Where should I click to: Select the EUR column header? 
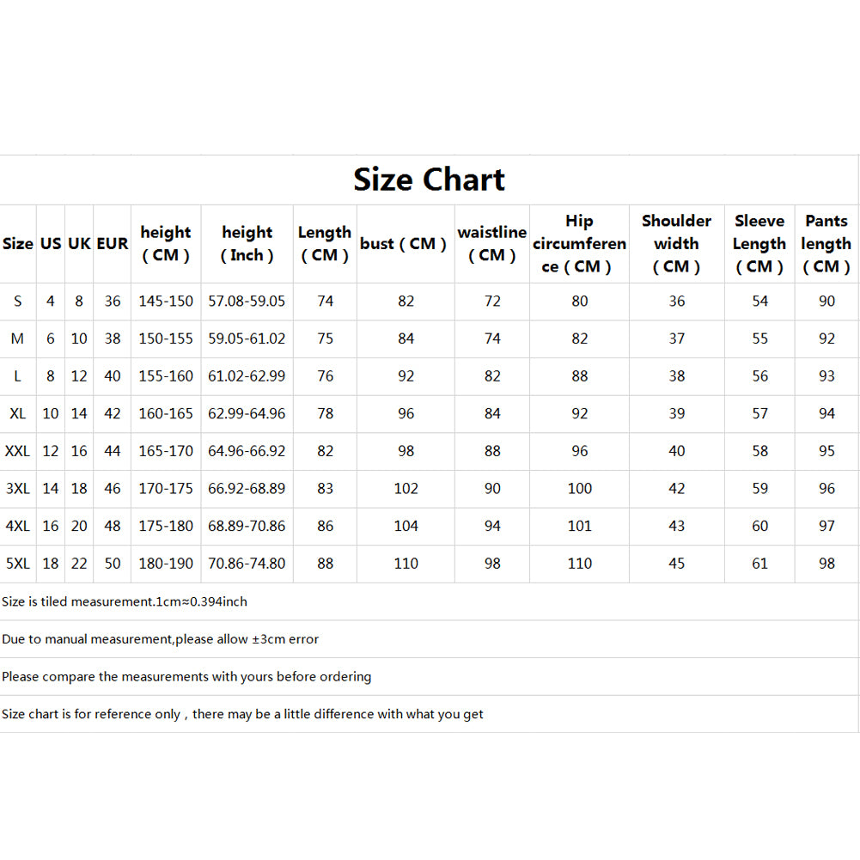tap(113, 244)
